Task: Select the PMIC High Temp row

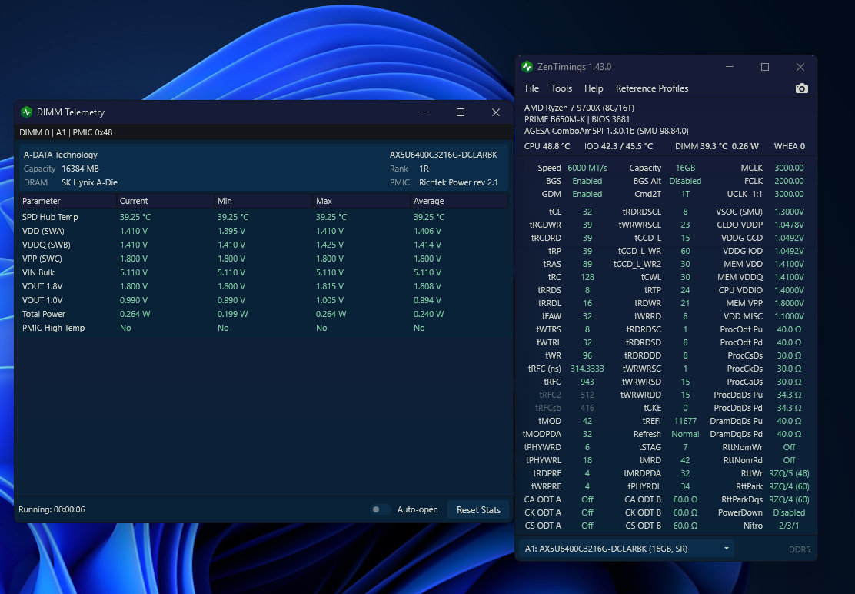Action: point(264,328)
